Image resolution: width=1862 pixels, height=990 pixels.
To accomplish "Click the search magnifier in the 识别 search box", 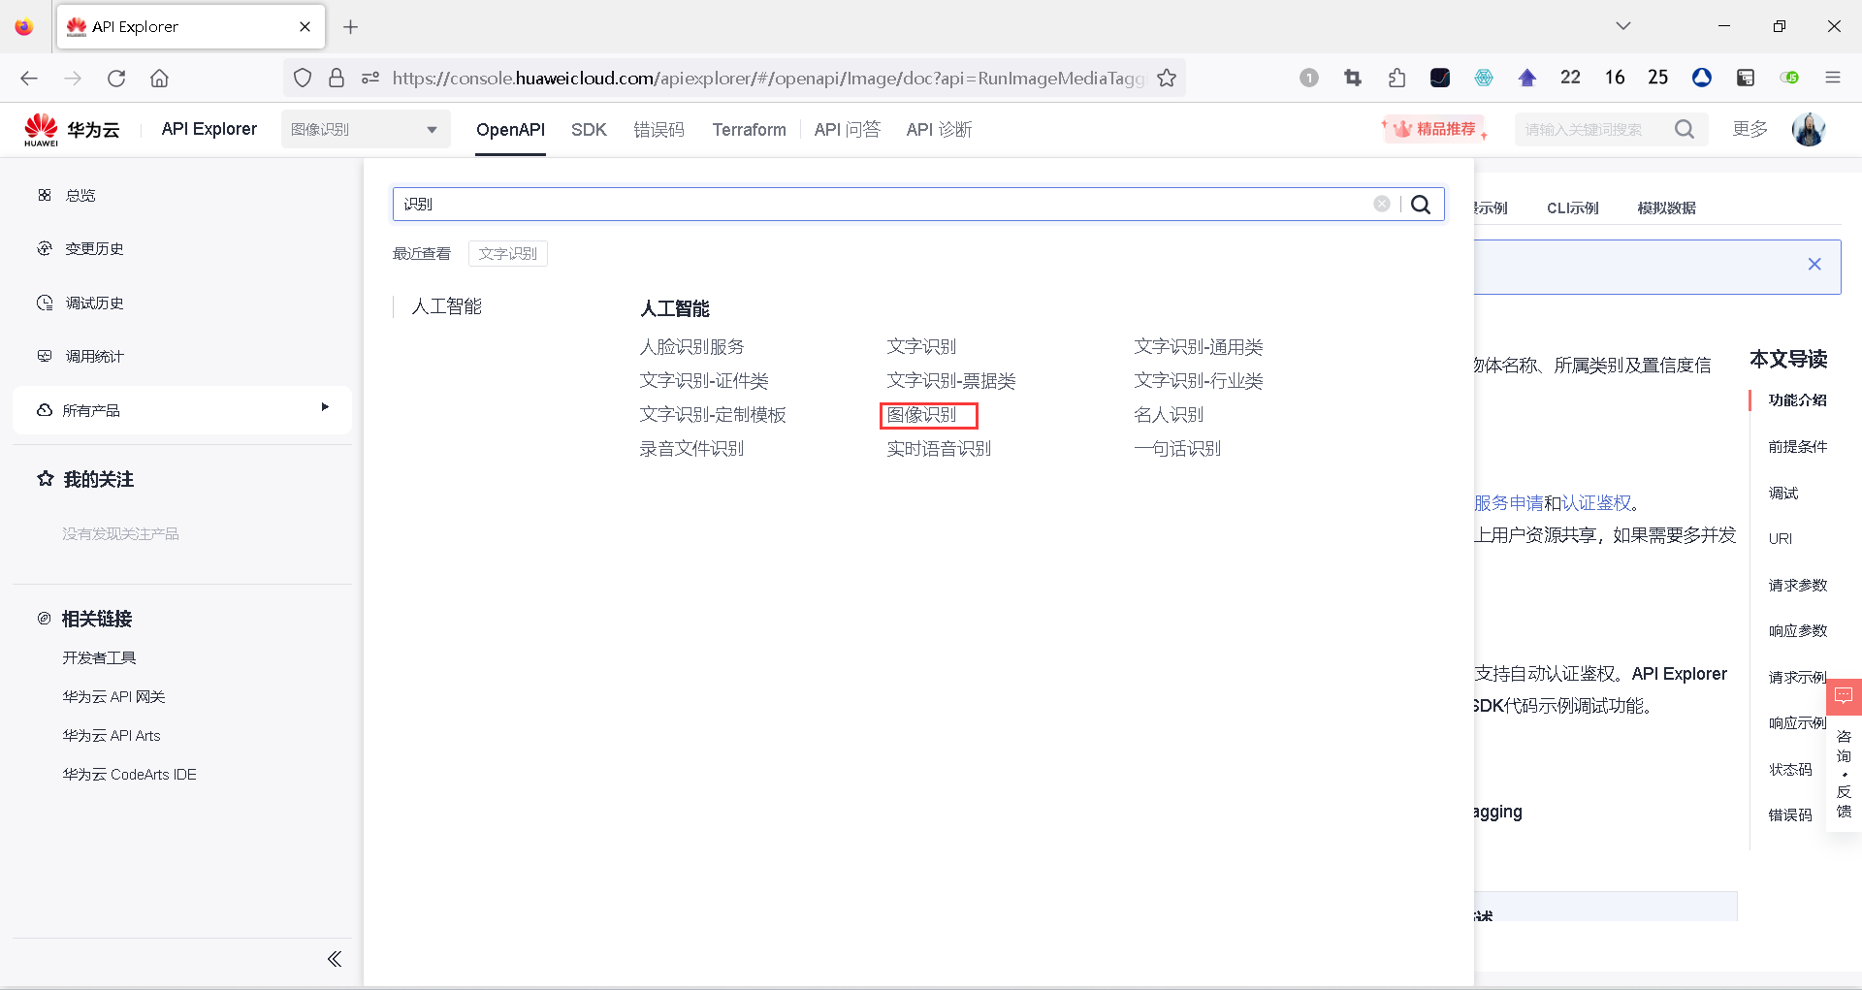I will 1422,204.
